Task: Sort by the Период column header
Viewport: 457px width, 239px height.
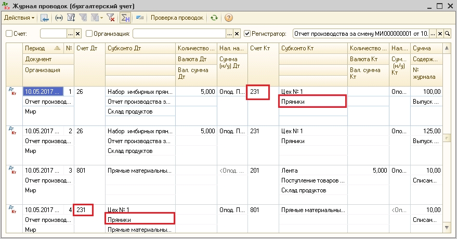Action: pyautogui.click(x=44, y=48)
